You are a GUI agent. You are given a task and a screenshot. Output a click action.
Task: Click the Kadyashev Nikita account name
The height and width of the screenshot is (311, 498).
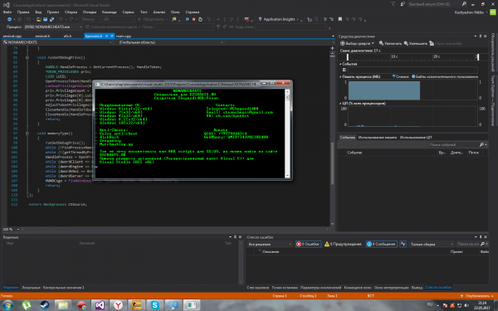click(x=469, y=12)
